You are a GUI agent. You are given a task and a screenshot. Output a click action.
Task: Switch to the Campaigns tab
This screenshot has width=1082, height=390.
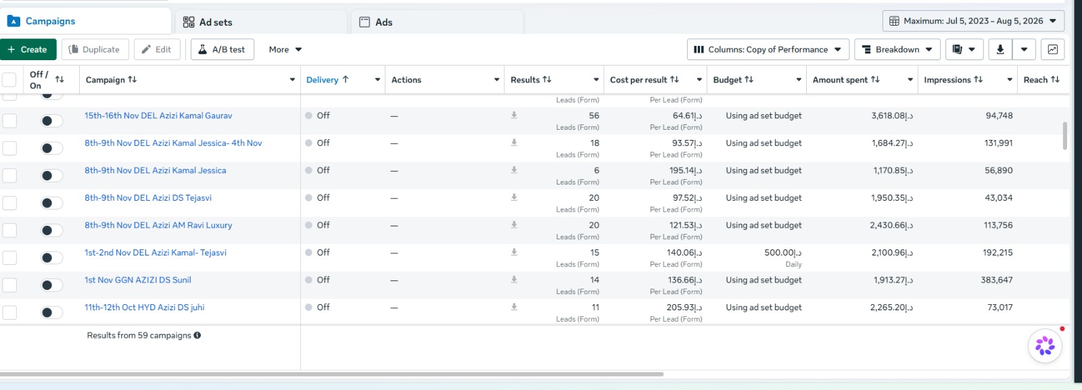85,21
